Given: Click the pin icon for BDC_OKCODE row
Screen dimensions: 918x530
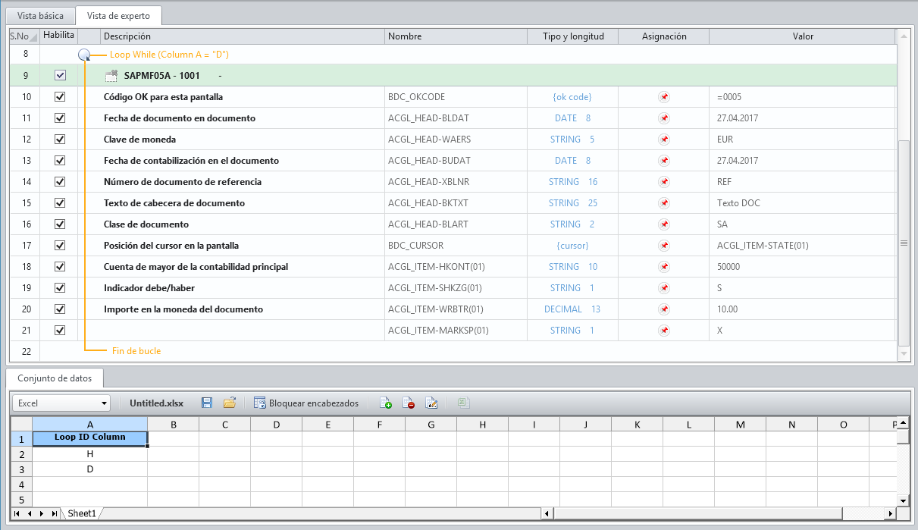Looking at the screenshot, I should pyautogui.click(x=664, y=97).
